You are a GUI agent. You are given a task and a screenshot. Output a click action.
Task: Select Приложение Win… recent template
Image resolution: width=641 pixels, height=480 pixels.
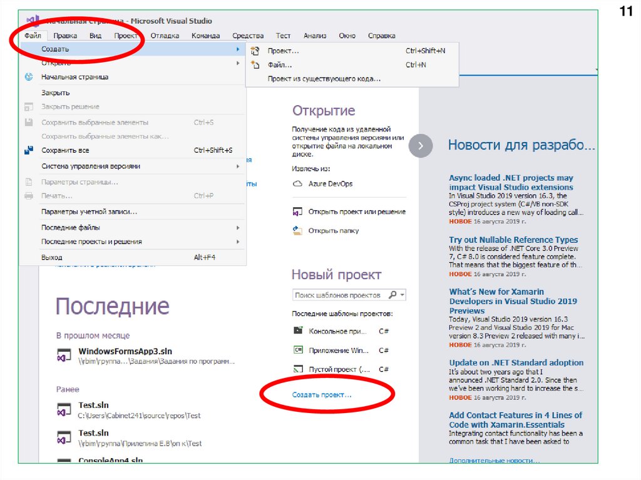tap(339, 350)
